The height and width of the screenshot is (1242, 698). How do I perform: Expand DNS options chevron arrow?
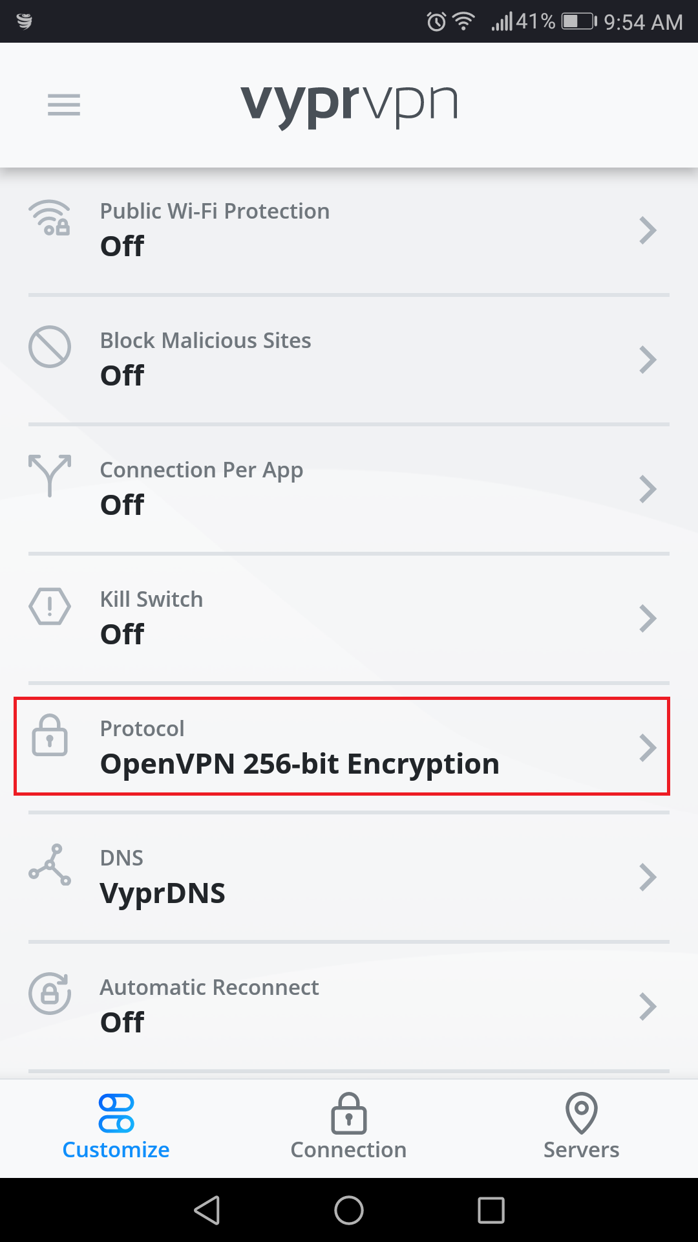tap(647, 877)
